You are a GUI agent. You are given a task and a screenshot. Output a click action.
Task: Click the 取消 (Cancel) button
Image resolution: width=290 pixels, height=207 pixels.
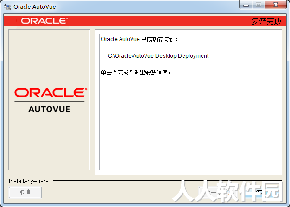tap(25, 192)
